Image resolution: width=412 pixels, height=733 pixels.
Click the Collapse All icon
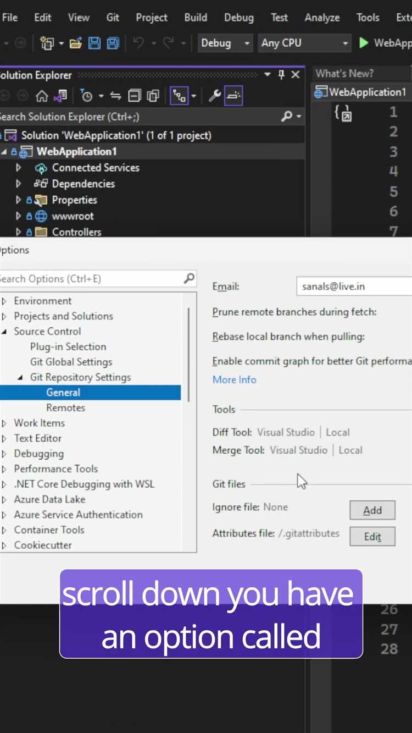click(135, 96)
